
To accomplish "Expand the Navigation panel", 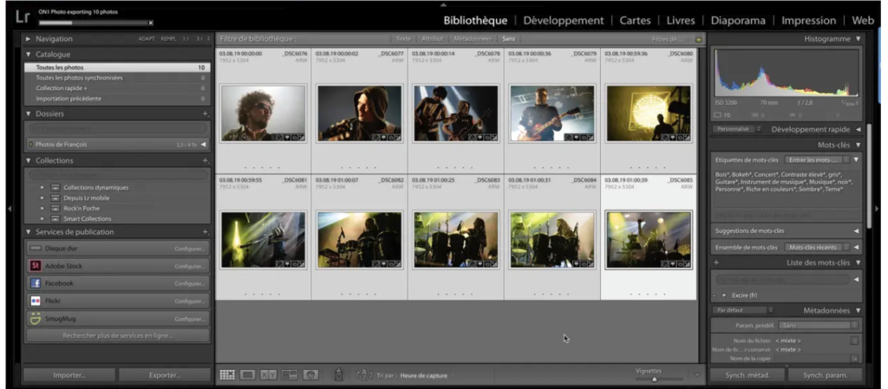I will pyautogui.click(x=29, y=39).
